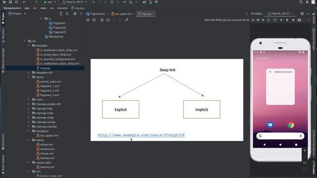Open Messages app on emulator home screen
This screenshot has height=178, width=317.
[270, 125]
